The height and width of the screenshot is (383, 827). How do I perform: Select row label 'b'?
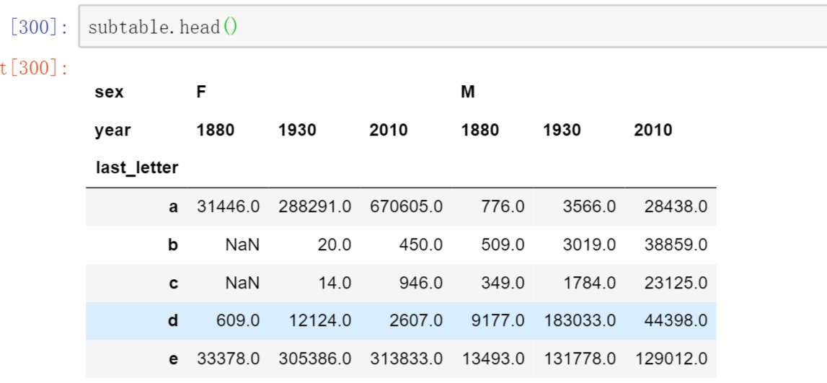click(x=174, y=245)
